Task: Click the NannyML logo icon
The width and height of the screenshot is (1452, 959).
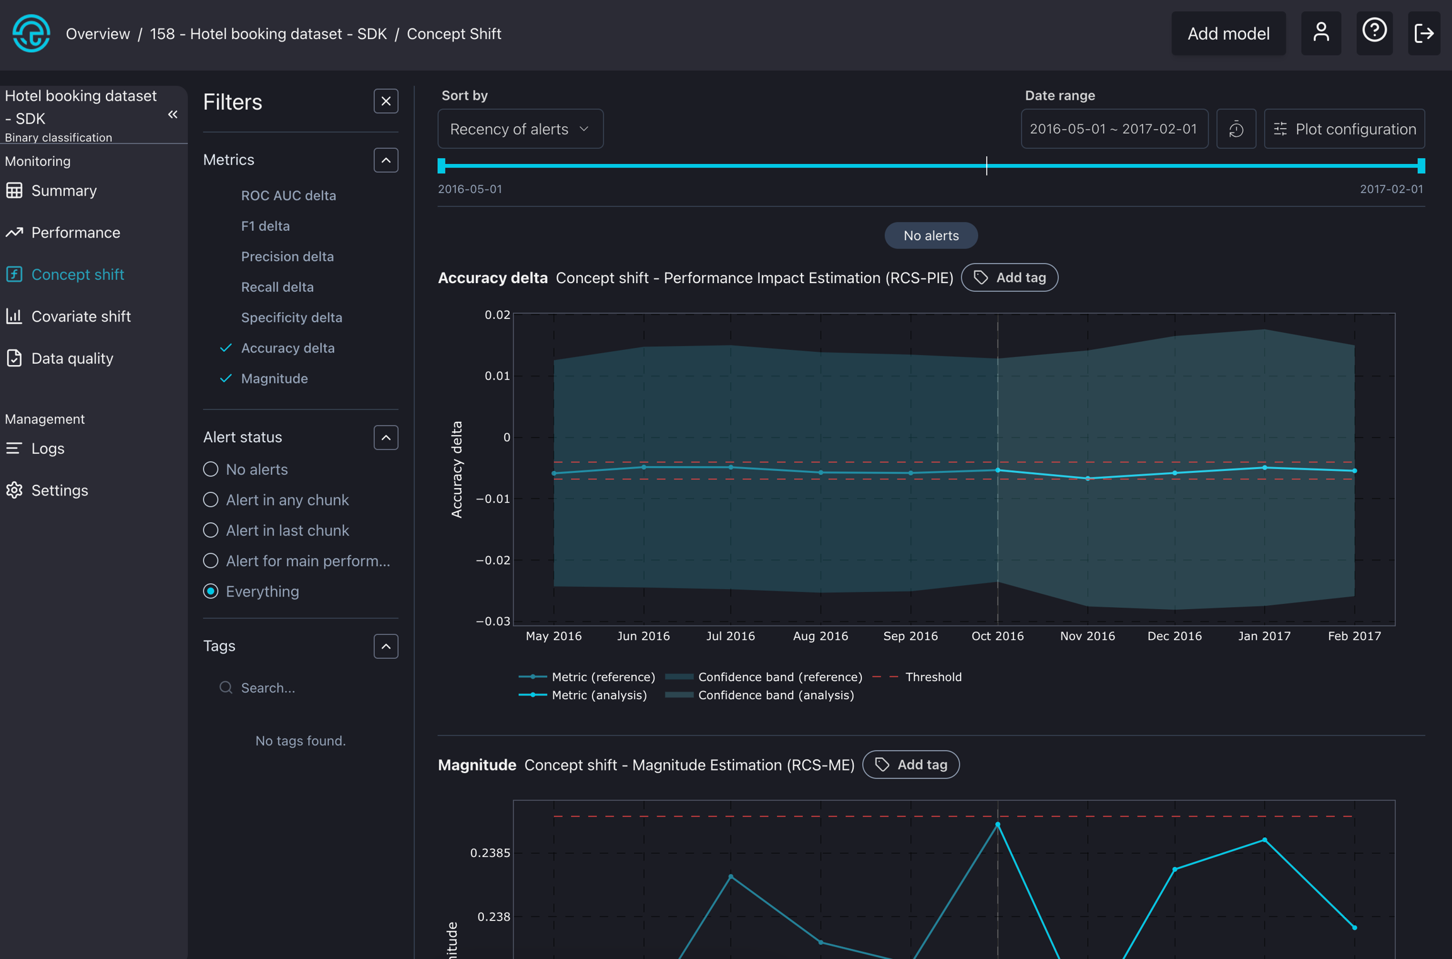Action: coord(31,33)
